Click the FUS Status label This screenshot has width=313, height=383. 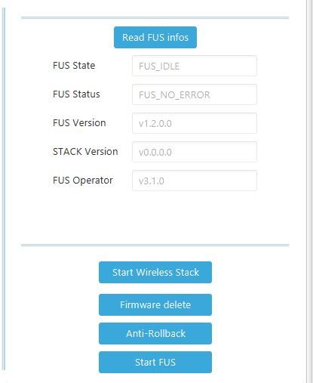tap(76, 94)
